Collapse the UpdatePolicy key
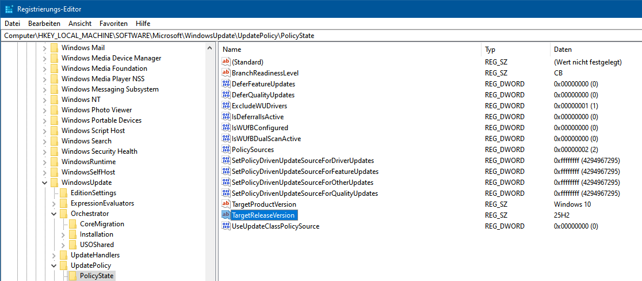The image size is (642, 281). (x=54, y=265)
